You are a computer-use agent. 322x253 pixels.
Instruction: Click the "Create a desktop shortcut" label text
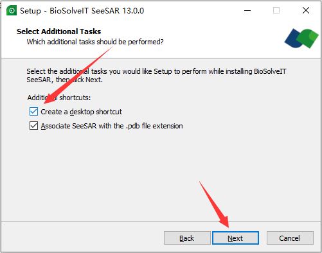[81, 112]
